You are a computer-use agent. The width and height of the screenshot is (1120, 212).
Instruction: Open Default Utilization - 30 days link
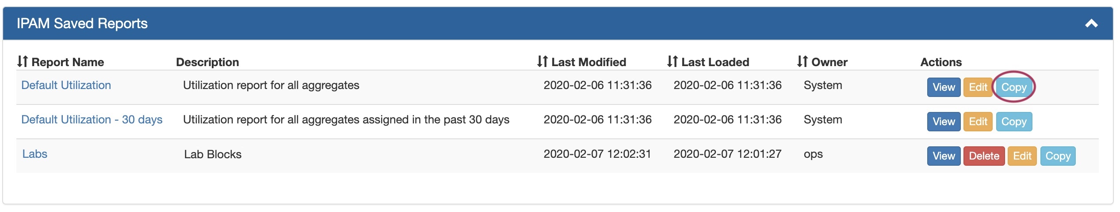pos(92,119)
